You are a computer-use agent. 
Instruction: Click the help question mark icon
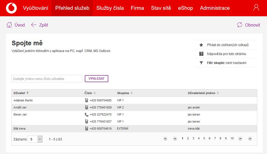(x=201, y=54)
